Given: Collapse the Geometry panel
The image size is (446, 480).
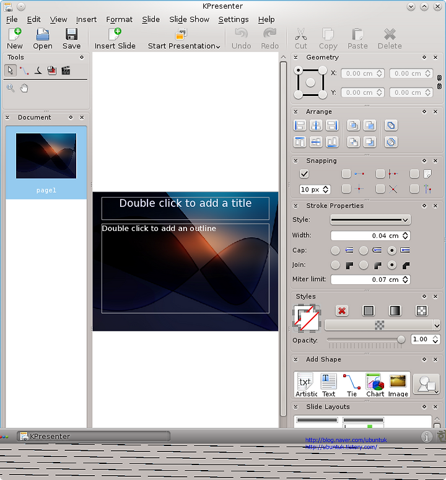Looking at the screenshot, I should [x=295, y=57].
